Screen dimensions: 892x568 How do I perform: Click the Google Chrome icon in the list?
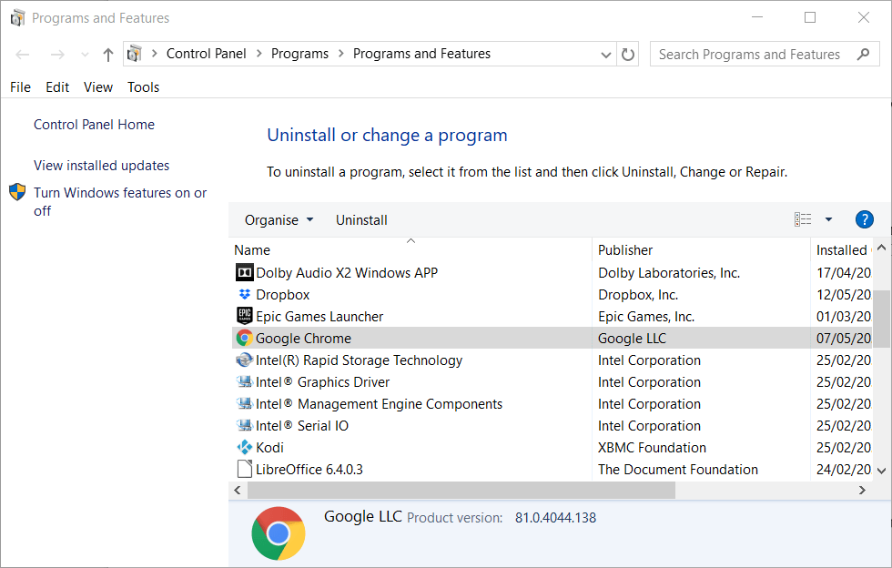point(245,338)
